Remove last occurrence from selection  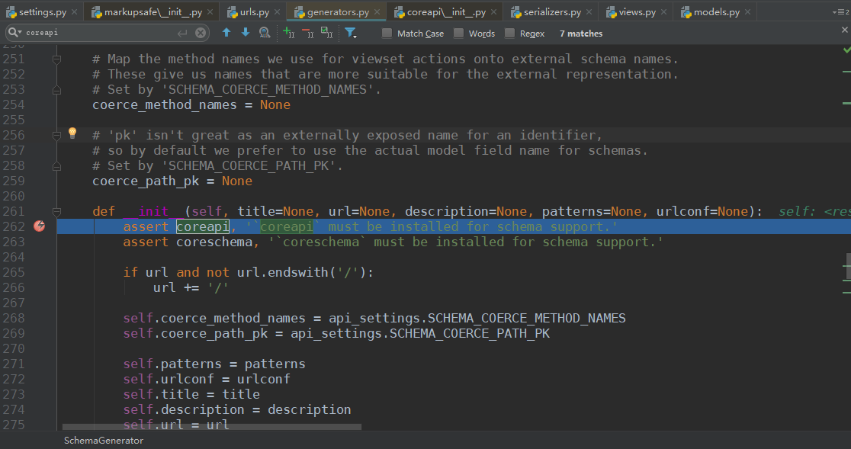tap(308, 33)
